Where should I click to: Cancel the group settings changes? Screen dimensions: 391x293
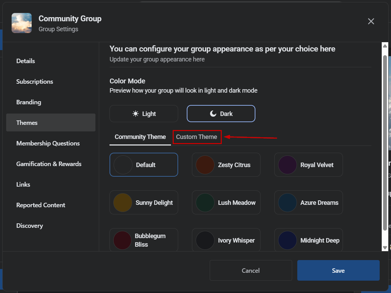[251, 271]
